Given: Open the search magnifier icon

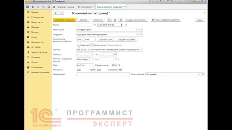Looking at the screenshot, I should pos(43,7).
